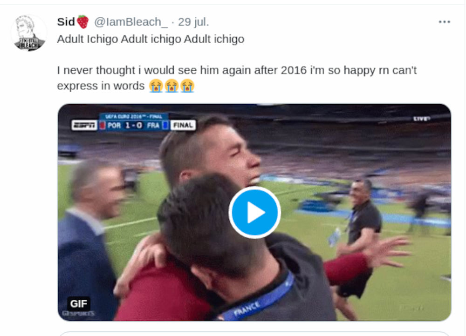466x336 pixels.
Task: Click the GSPORTS watermark in the GIF
Action: pyautogui.click(x=79, y=314)
